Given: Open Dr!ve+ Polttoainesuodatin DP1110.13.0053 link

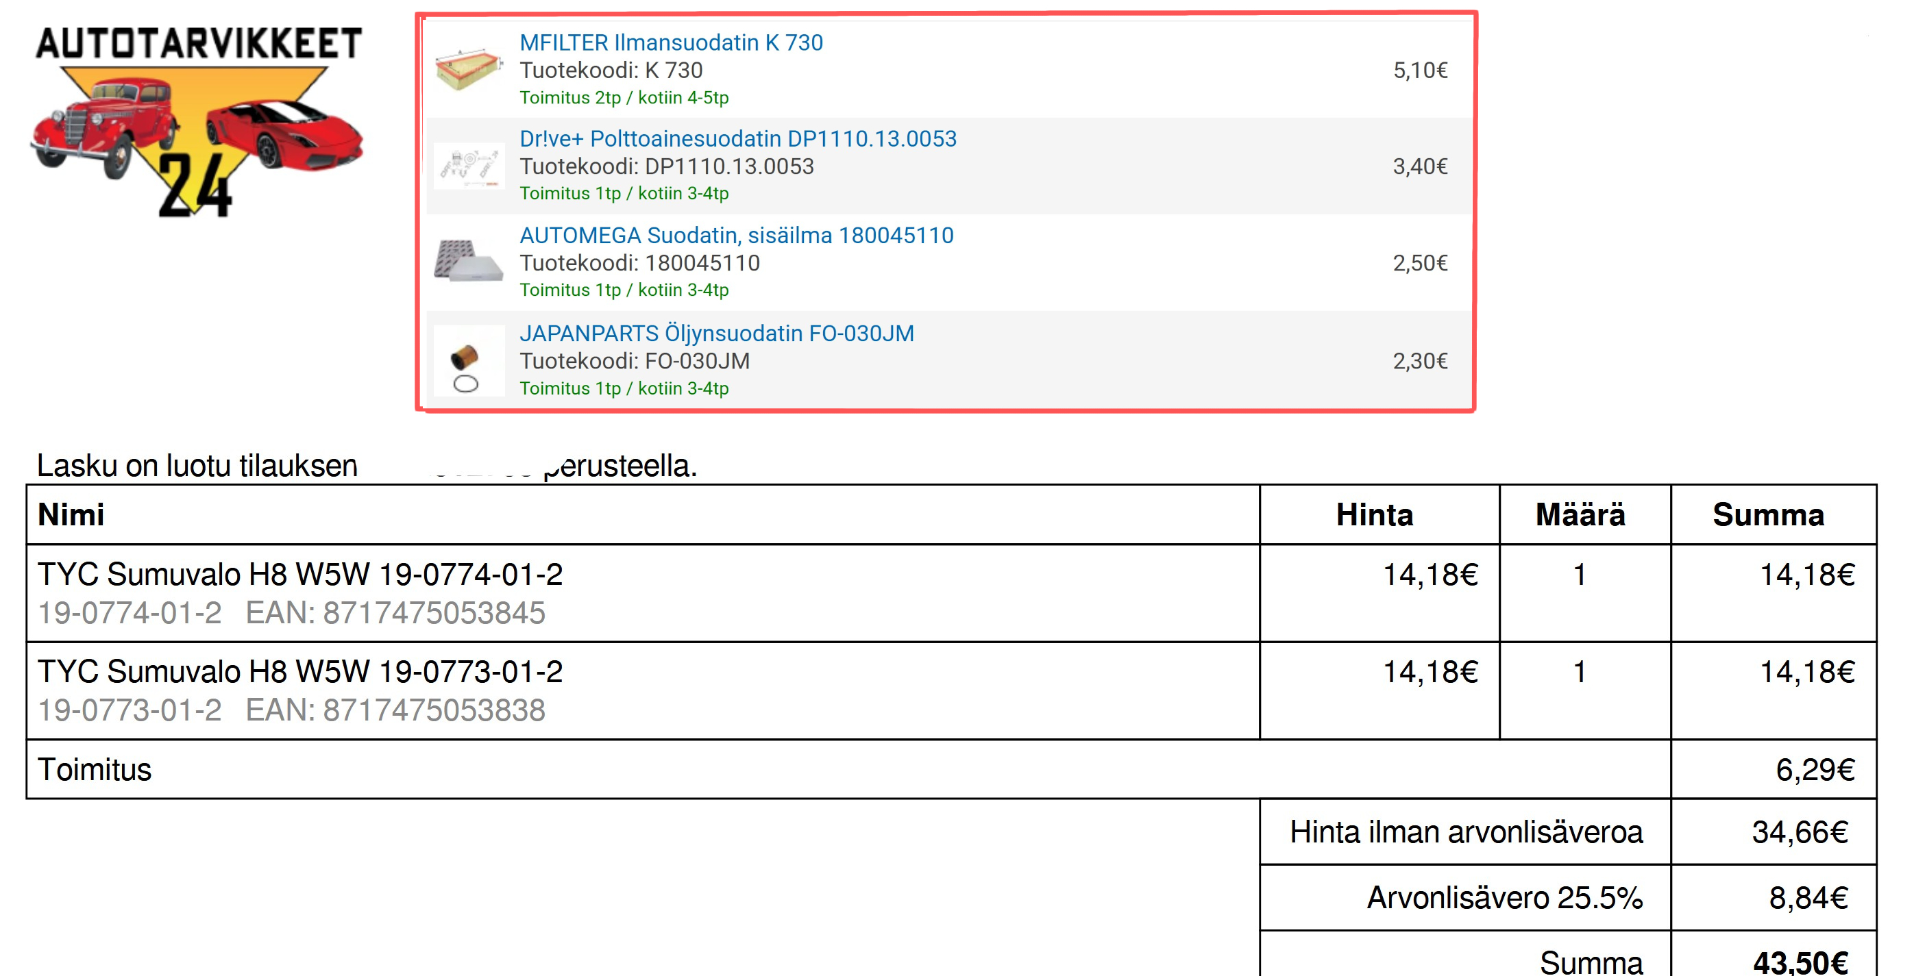Looking at the screenshot, I should [x=737, y=139].
